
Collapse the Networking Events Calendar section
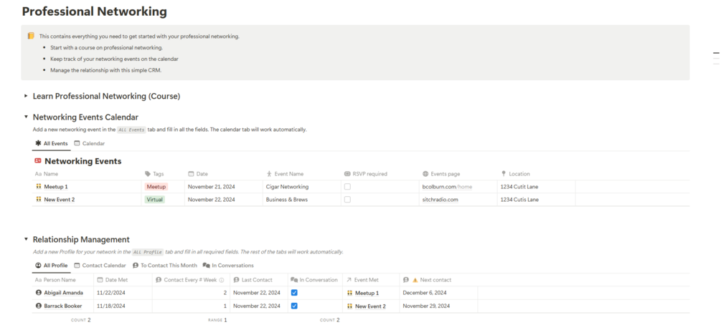click(26, 117)
